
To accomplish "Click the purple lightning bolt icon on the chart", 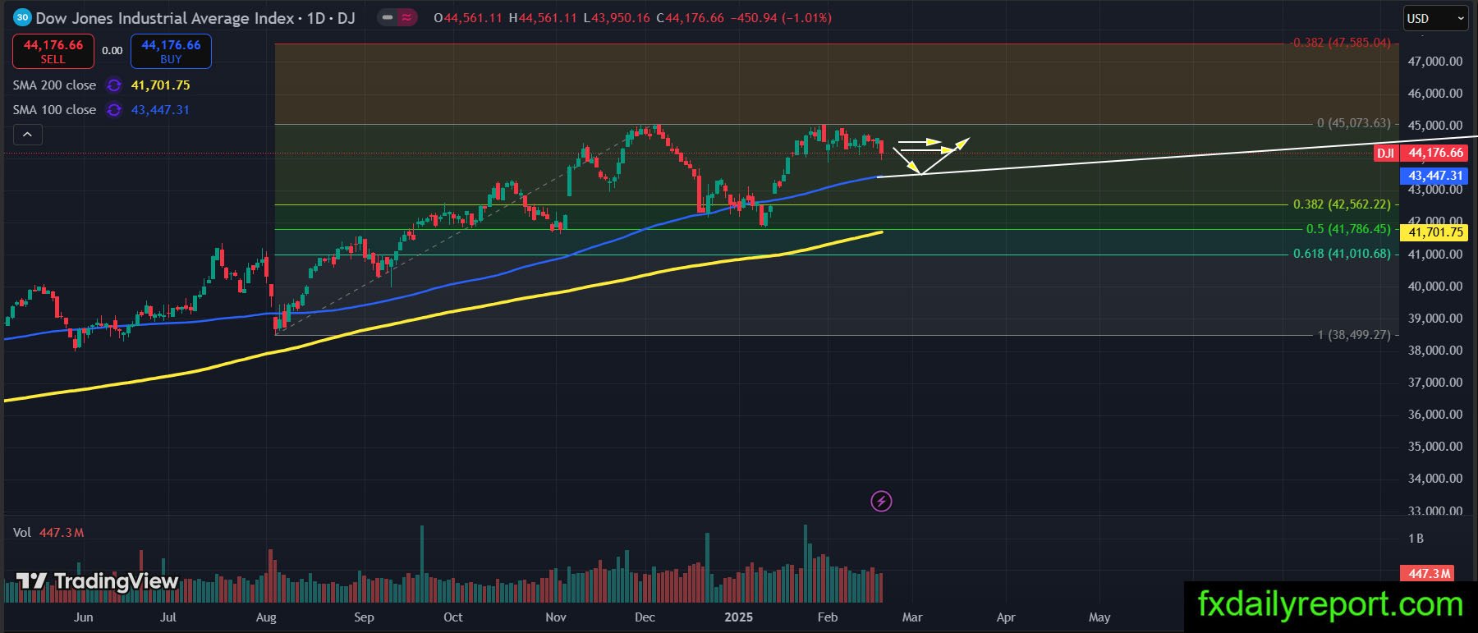I will coord(881,501).
